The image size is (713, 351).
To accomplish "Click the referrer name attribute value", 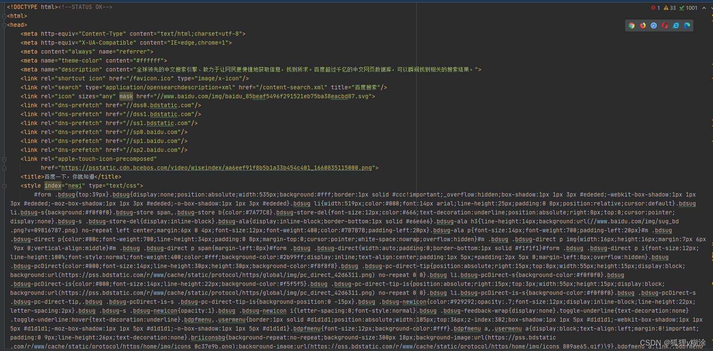I will (x=133, y=52).
